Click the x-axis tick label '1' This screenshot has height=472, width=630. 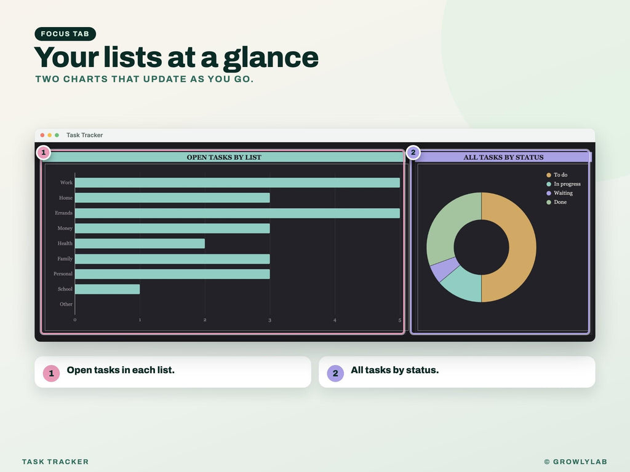tap(140, 320)
